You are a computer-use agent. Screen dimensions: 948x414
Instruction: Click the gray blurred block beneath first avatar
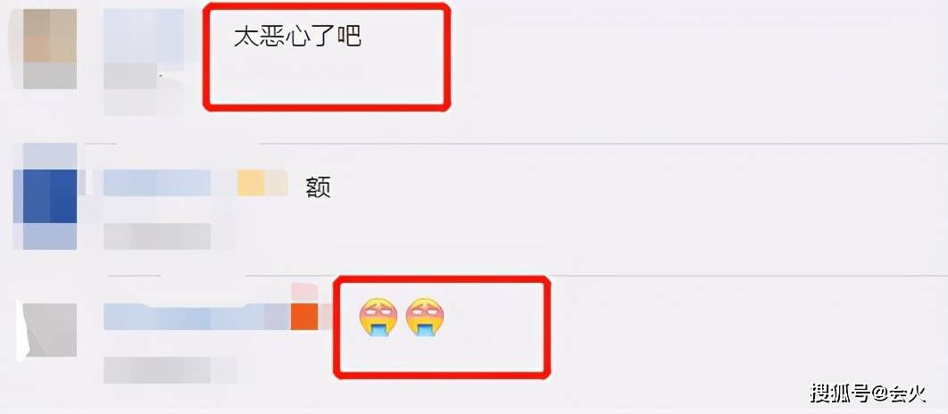[x=50, y=76]
